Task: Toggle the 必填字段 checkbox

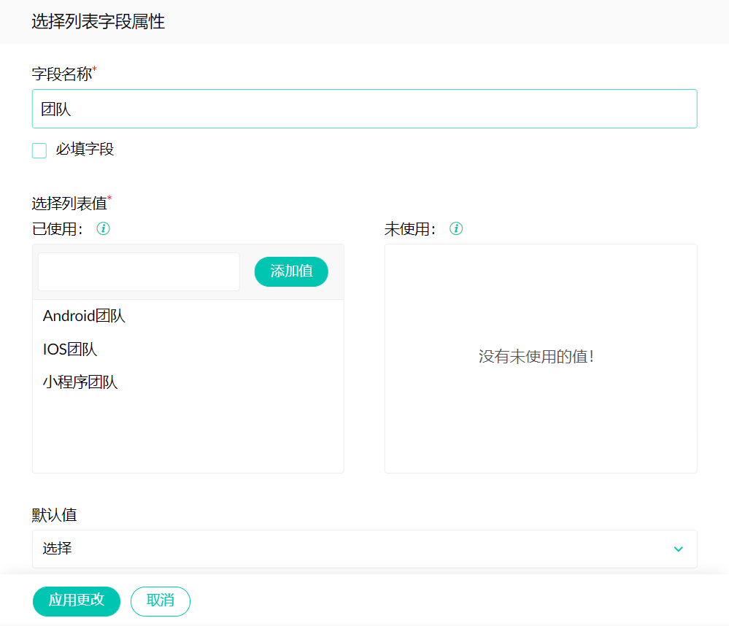Action: 39,150
